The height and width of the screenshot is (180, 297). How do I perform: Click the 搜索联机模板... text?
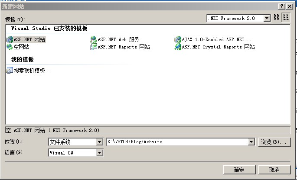[33, 71]
